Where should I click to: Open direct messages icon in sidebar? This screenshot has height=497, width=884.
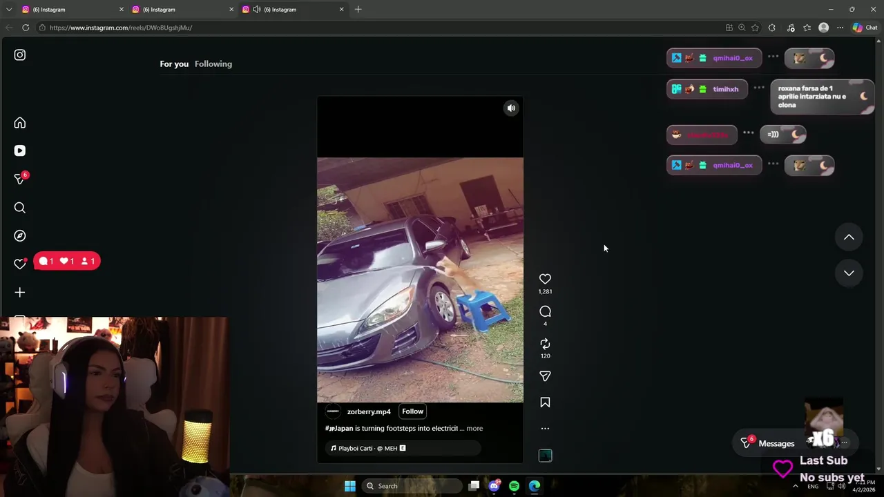click(x=20, y=179)
